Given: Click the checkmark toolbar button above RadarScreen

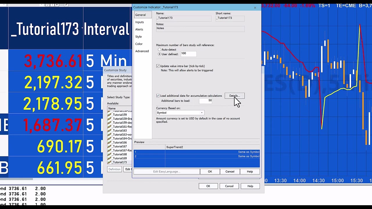Looking at the screenshot, I should coord(66,5).
